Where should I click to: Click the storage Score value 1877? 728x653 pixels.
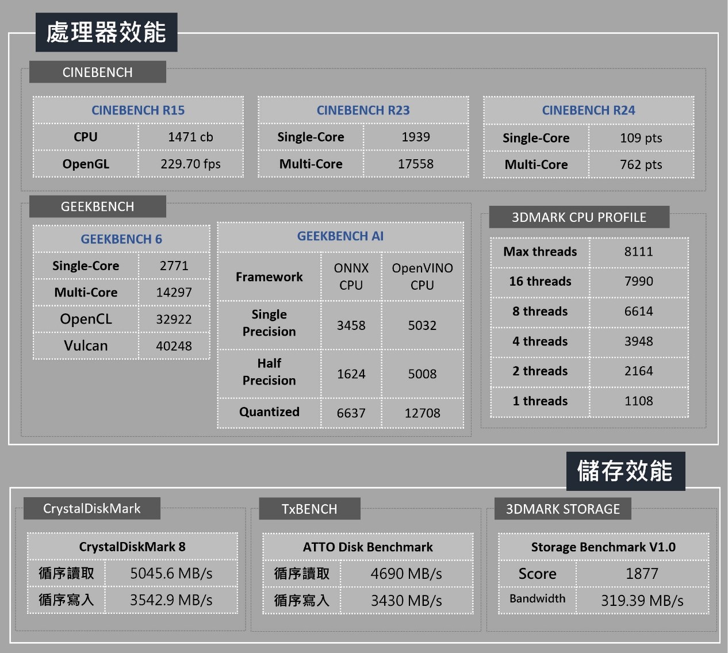642,574
